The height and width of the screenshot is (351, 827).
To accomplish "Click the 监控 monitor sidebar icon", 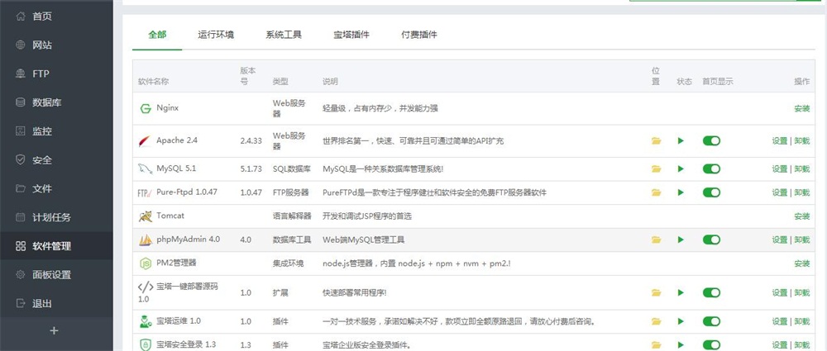I will [21, 131].
